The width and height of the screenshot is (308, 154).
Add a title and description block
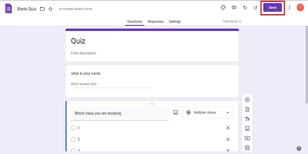(x=247, y=119)
